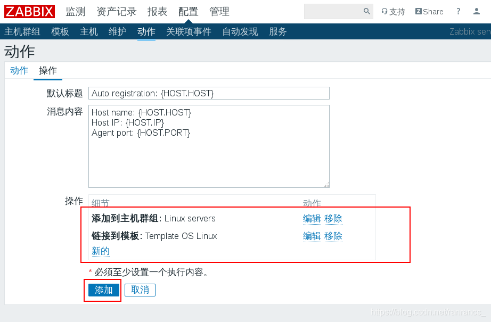This screenshot has height=322, width=491.
Task: Click the ZABBIX logo
Action: click(x=29, y=12)
